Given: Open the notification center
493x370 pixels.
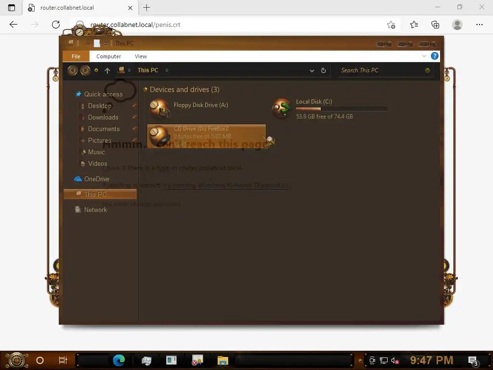Looking at the screenshot, I should tap(473, 361).
